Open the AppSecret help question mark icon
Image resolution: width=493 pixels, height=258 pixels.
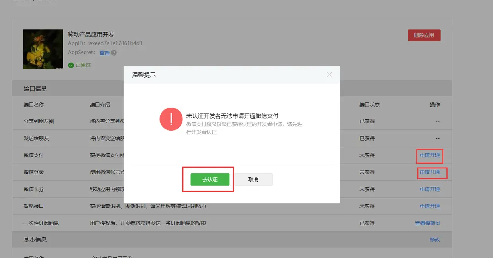pyautogui.click(x=114, y=53)
